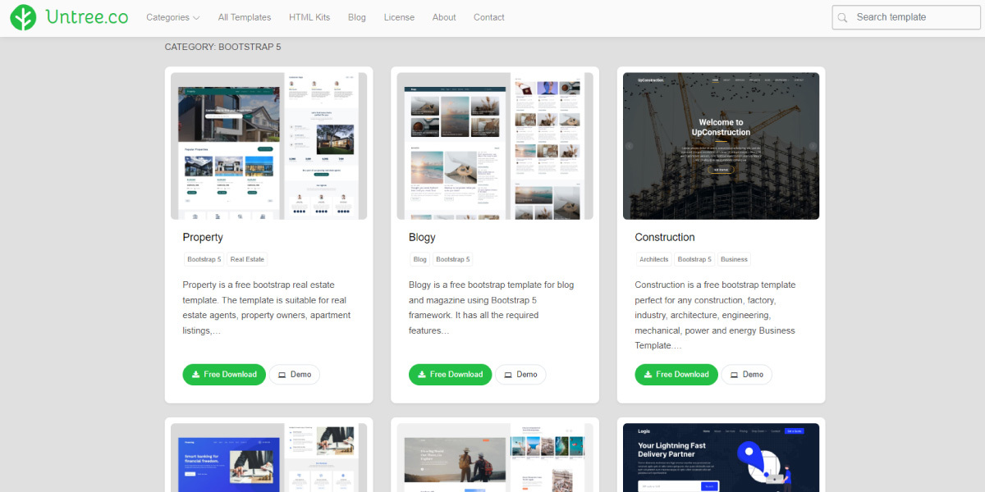
Task: Open the Property template title link
Action: click(x=203, y=238)
